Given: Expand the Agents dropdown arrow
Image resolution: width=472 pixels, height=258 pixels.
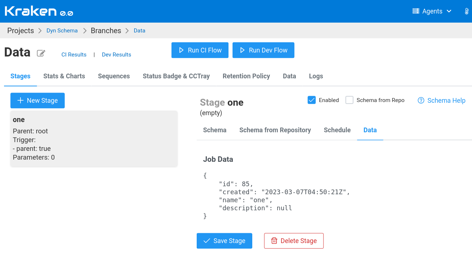Looking at the screenshot, I should 449,11.
